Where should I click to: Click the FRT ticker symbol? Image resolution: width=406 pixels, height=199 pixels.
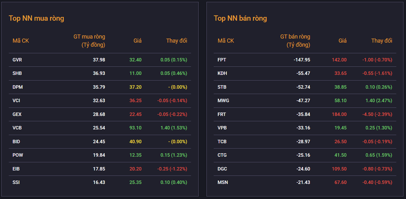point(222,114)
